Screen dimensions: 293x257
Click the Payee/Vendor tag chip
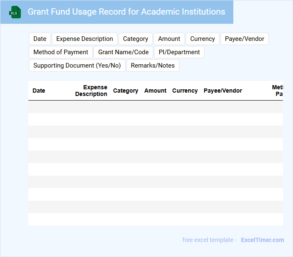coord(245,39)
